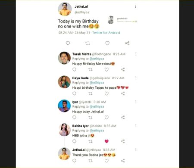Retweet the main JethaLal tweet
This screenshot has width=194, height=168.
88,43
